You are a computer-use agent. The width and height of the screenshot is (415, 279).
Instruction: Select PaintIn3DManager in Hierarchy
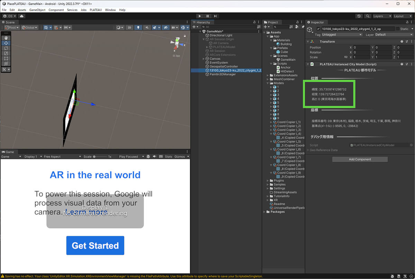click(x=222, y=74)
